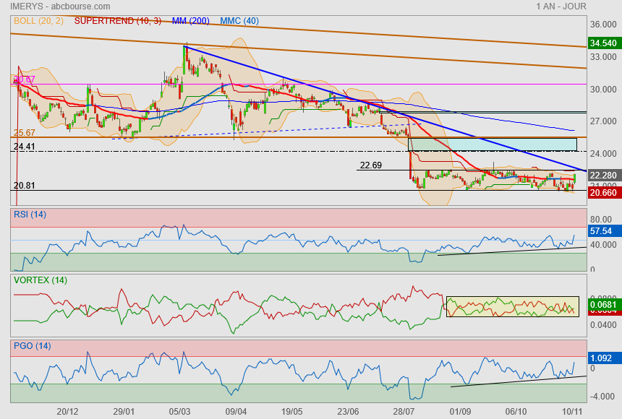This screenshot has width=622, height=419.
Task: Click the yellow highlighted box in Vortex panel
Action: click(513, 306)
